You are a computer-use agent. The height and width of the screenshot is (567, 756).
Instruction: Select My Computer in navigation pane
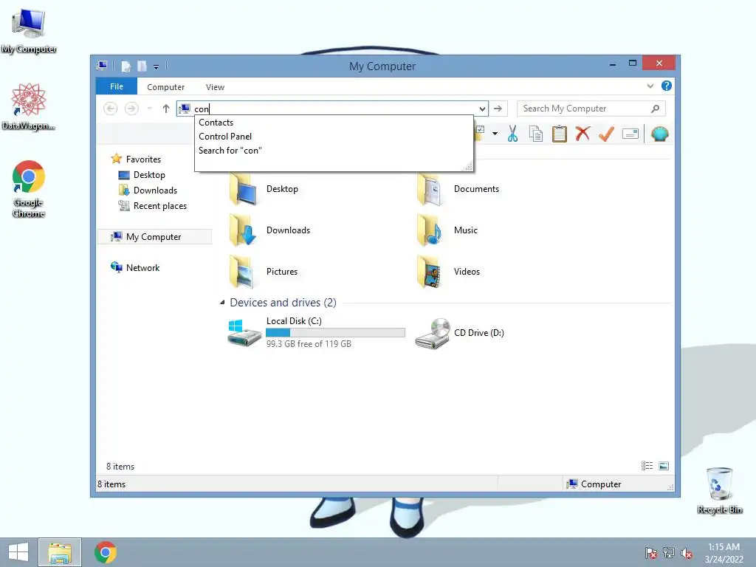[x=154, y=237]
